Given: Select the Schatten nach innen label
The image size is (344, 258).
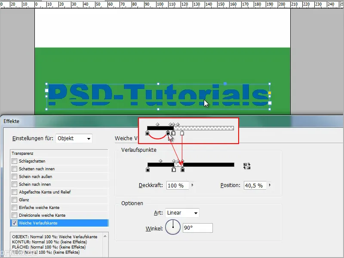Looking at the screenshot, I should (37, 169).
